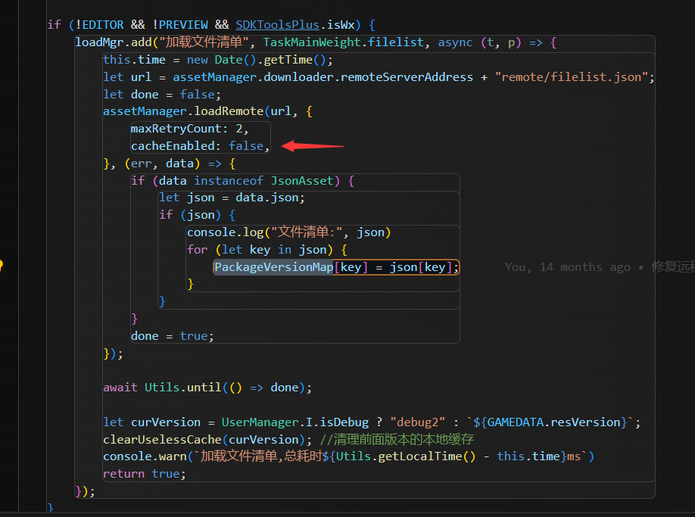Click the 'instanceof' keyword
This screenshot has width=695, height=517.
pyautogui.click(x=229, y=181)
